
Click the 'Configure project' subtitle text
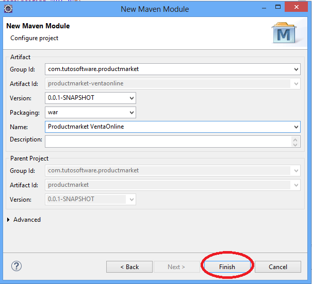click(34, 38)
